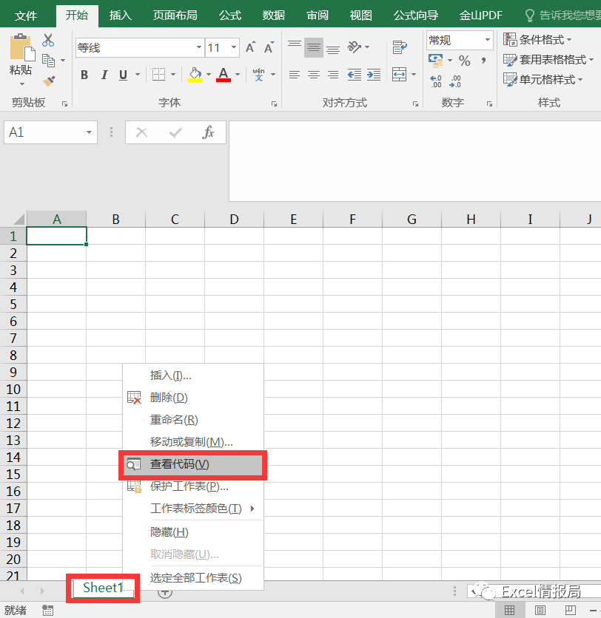601x618 pixels.
Task: Open the font name dropdown
Action: point(198,46)
